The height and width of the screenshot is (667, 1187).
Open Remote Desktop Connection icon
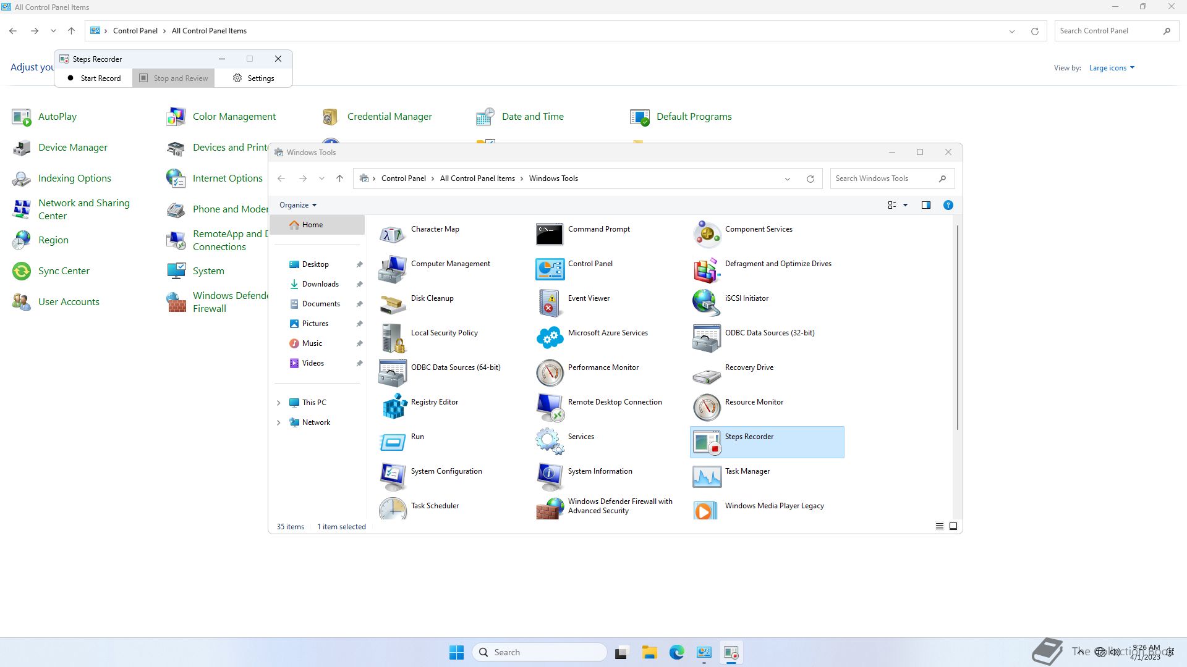(x=550, y=407)
